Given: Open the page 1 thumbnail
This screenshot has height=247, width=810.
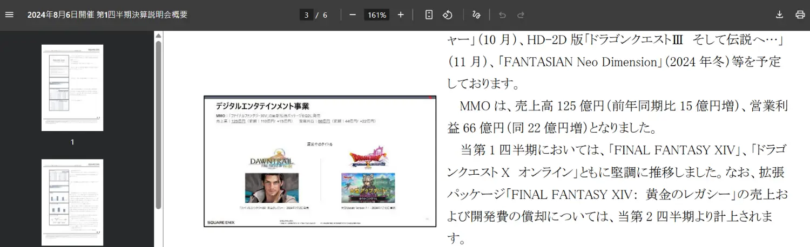Looking at the screenshot, I should point(72,87).
